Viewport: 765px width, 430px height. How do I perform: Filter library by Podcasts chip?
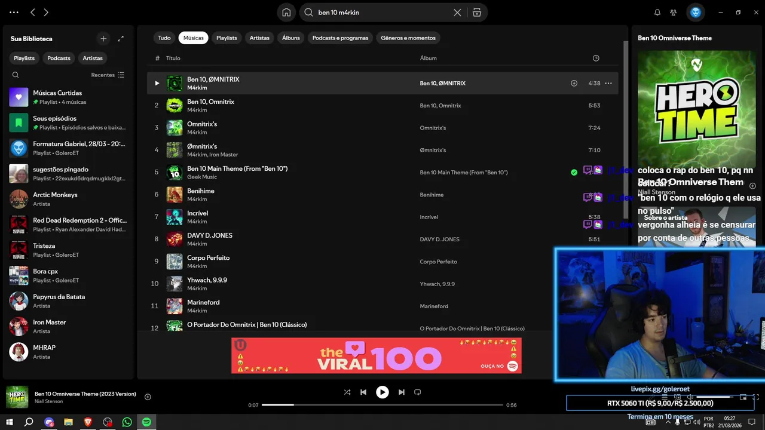(x=59, y=58)
